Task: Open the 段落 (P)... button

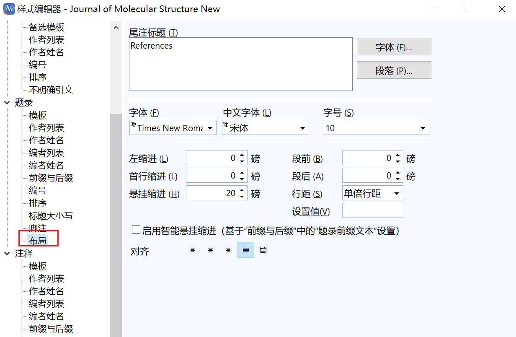Action: (394, 70)
